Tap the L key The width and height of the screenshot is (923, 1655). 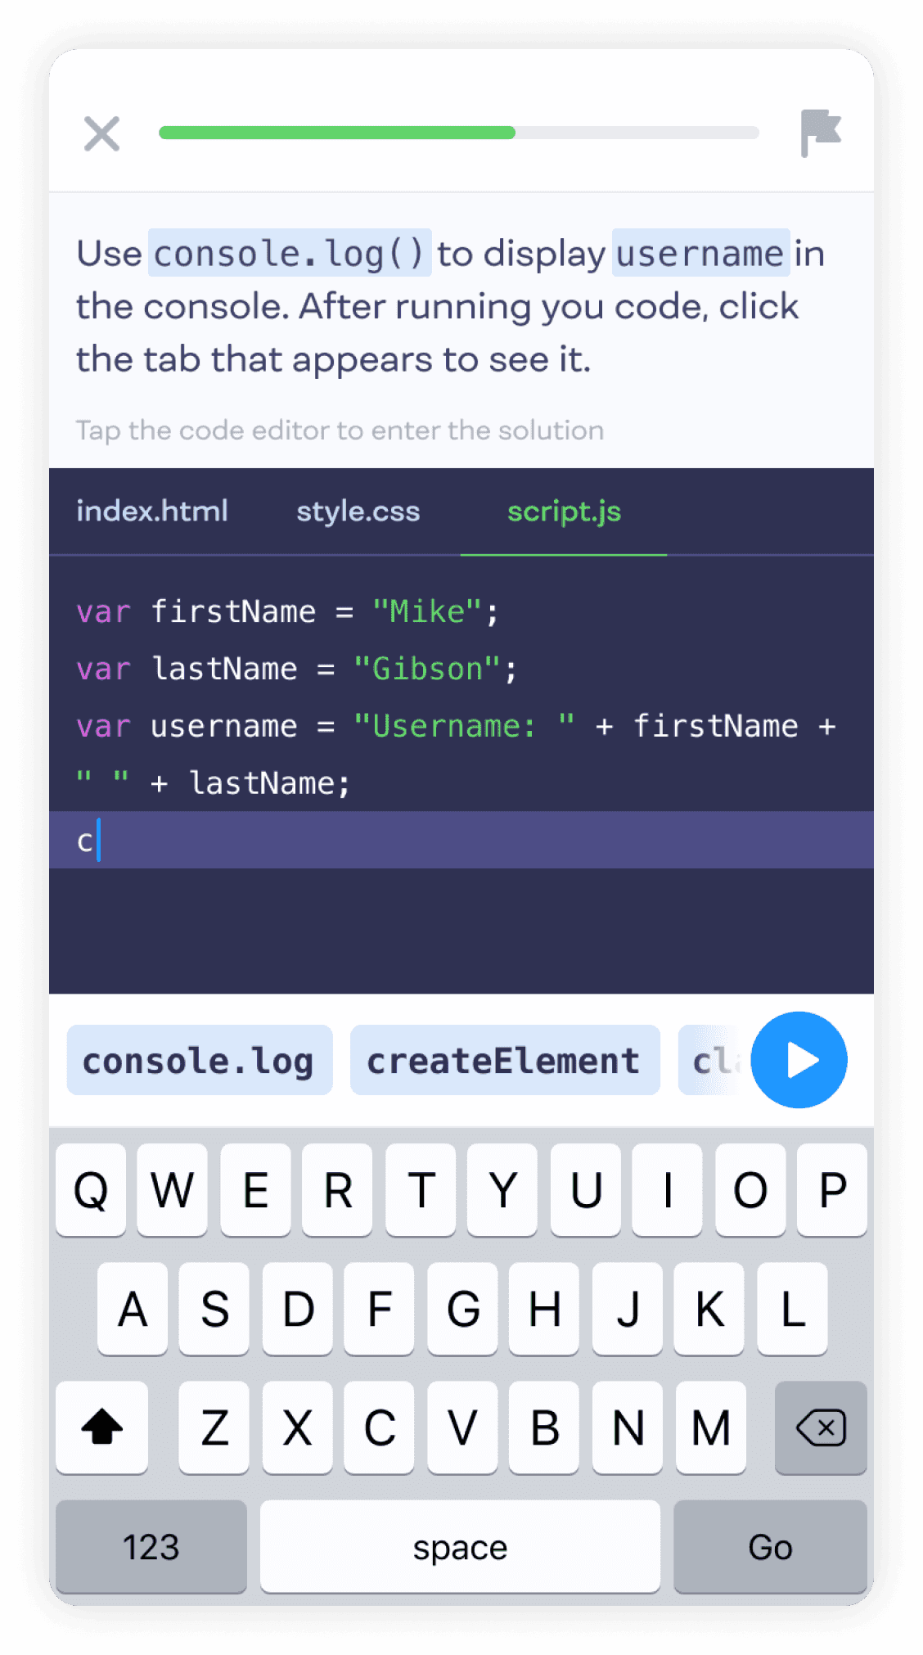click(x=792, y=1308)
